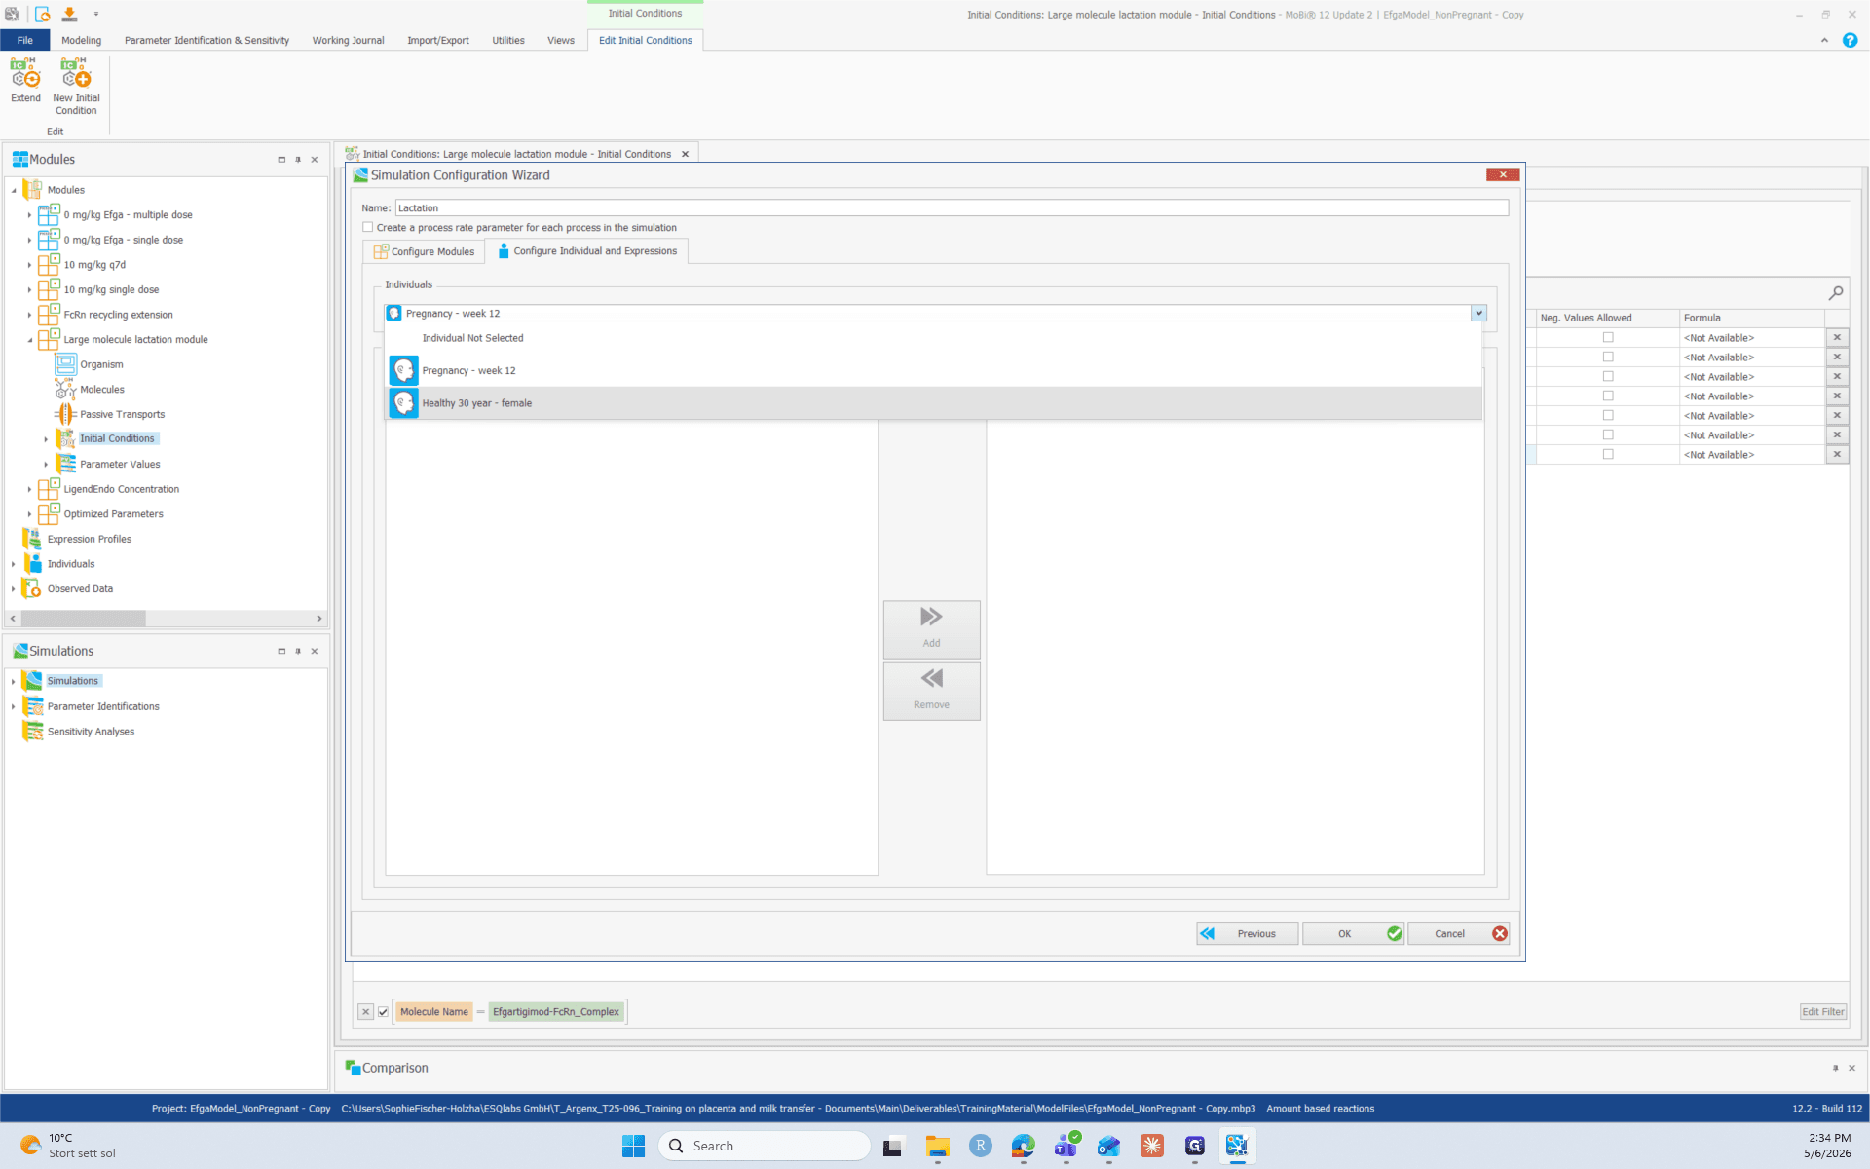Choose Healthy 30 year - female individual
The width and height of the screenshot is (1870, 1169).
pos(933,403)
